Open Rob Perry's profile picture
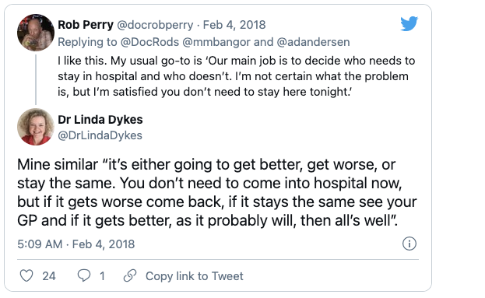Screen dimensions: 485x298 point(36,33)
